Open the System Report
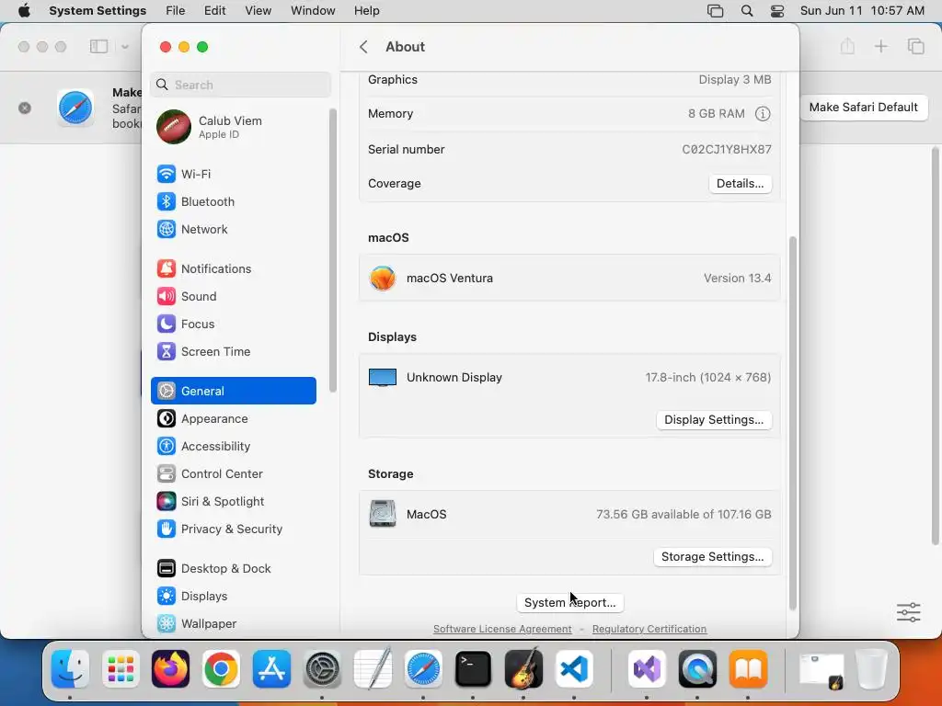 tap(570, 603)
